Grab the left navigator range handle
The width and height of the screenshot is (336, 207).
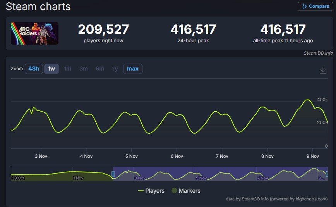(113, 174)
